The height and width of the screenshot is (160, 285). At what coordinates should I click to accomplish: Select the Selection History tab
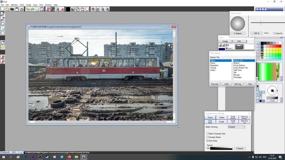pyautogui.click(x=244, y=117)
